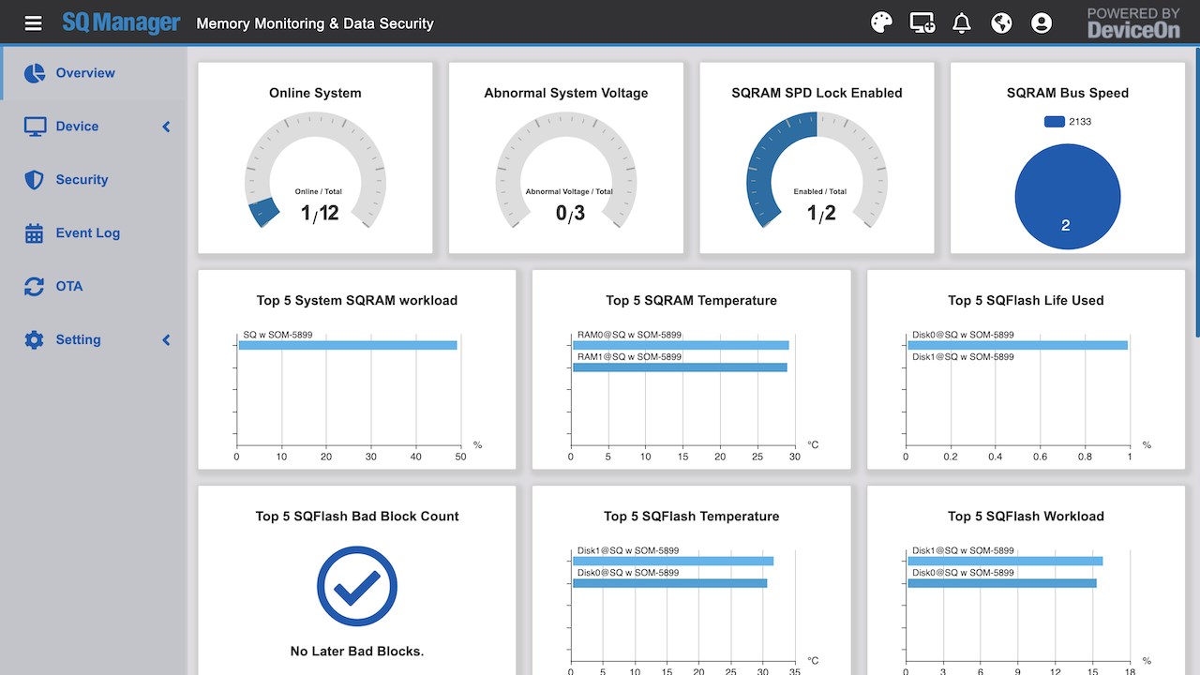Click Disk0 bar in SQFlash Workload chart
This screenshot has width=1200, height=675.
1002,583
